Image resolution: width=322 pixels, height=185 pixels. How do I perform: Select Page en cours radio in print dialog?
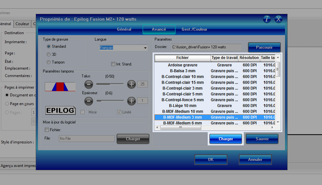tap(7, 103)
